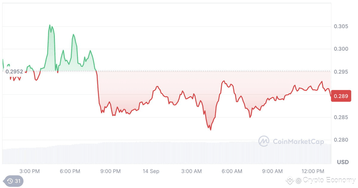Click the 0.2952 opening price label
Viewport: 358px width, 188px height.
[14, 72]
